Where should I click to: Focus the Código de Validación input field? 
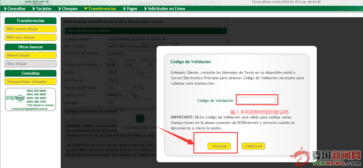(257, 100)
